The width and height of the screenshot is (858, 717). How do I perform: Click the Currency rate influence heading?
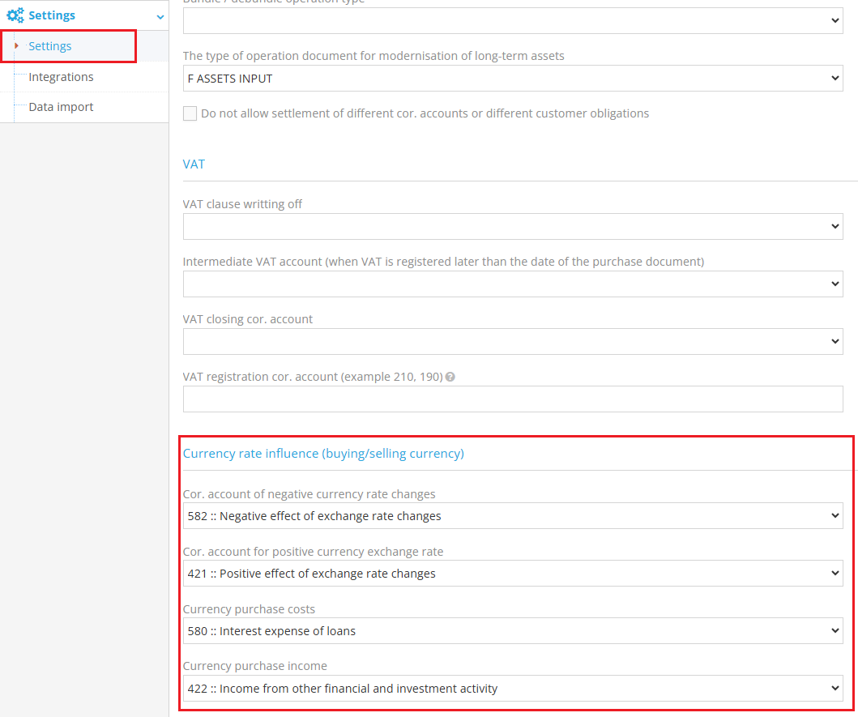[323, 454]
